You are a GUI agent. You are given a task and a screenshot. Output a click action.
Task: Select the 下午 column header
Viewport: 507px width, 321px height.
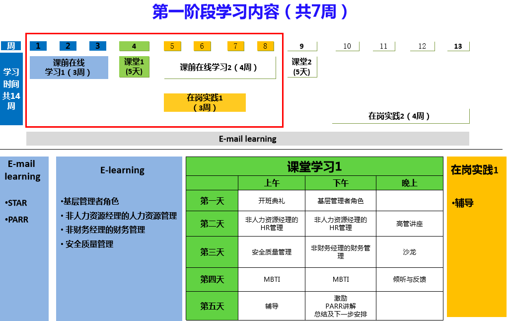(x=341, y=183)
